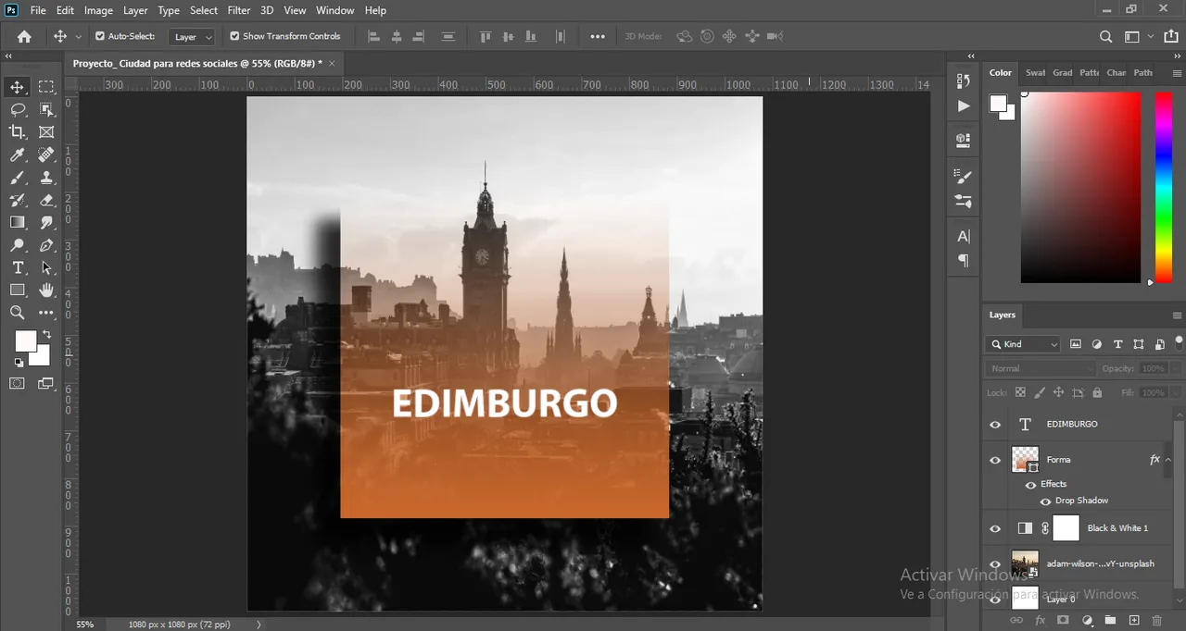The width and height of the screenshot is (1186, 631).
Task: Open the Filter menu
Action: [x=239, y=10]
